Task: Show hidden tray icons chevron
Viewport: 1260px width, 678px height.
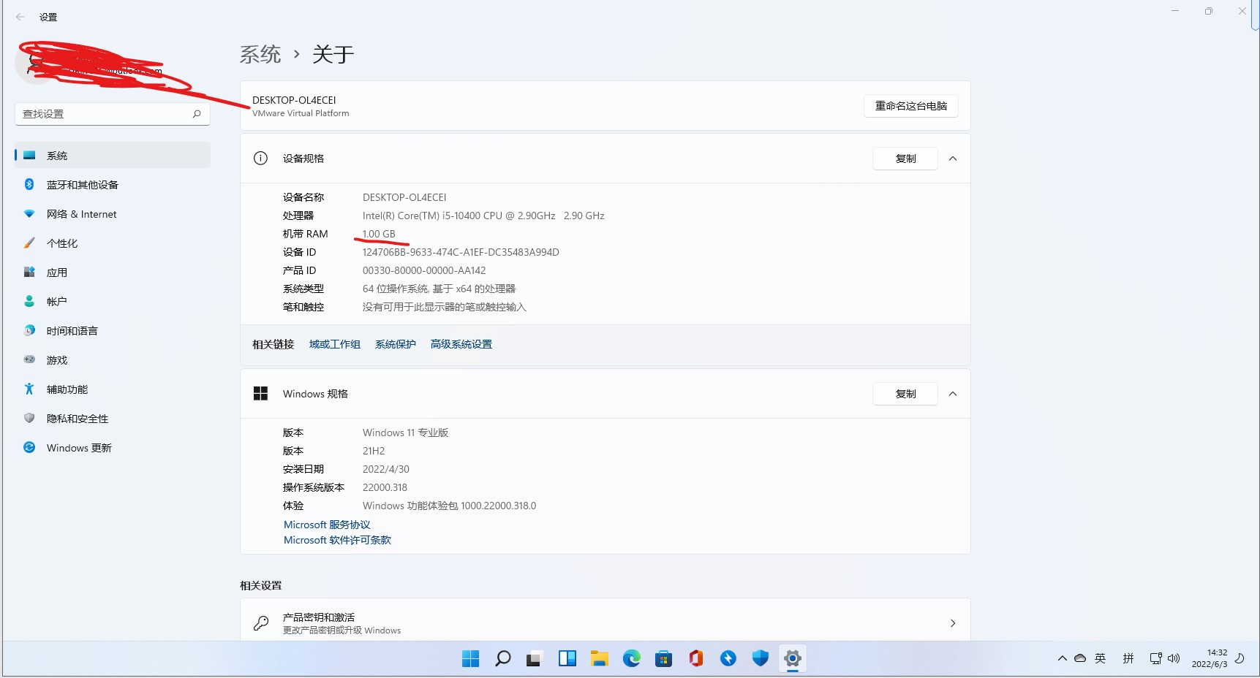Action: click(1062, 658)
